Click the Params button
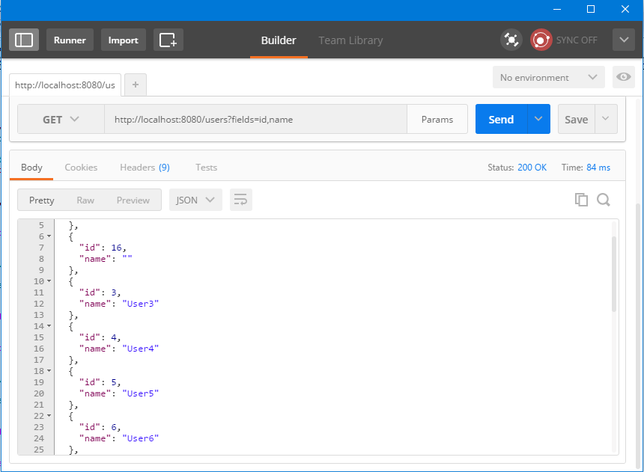This screenshot has width=644, height=472. [437, 120]
